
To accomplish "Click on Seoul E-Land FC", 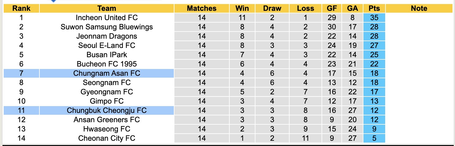I will click(x=106, y=45).
